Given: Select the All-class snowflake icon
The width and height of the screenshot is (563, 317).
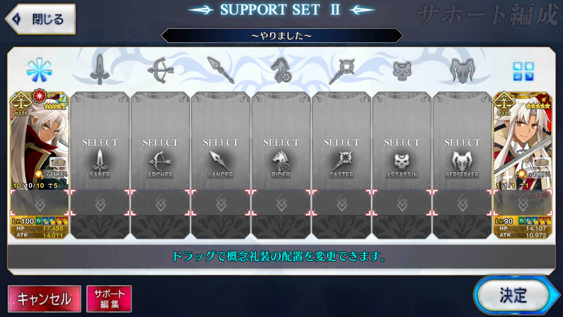Looking at the screenshot, I should [x=39, y=70].
